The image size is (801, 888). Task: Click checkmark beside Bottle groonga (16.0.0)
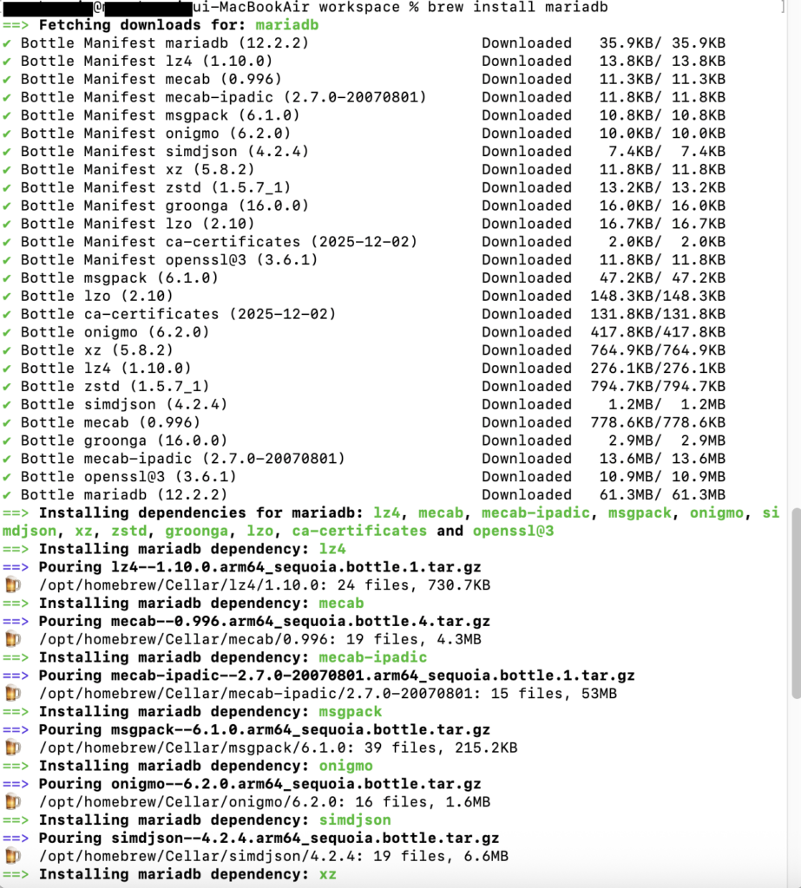pos(7,441)
